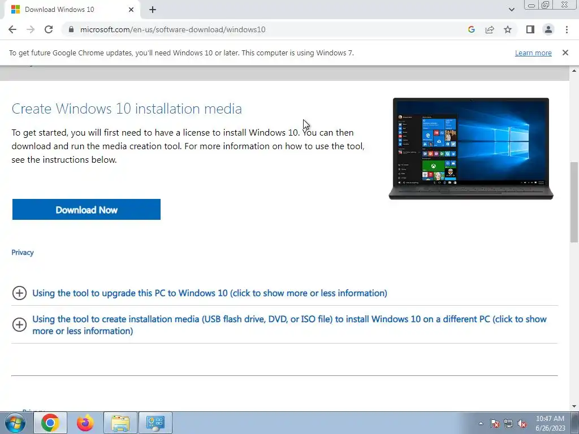Viewport: 579px width, 434px height.
Task: Bookmark this page with the star icon
Action: (508, 29)
